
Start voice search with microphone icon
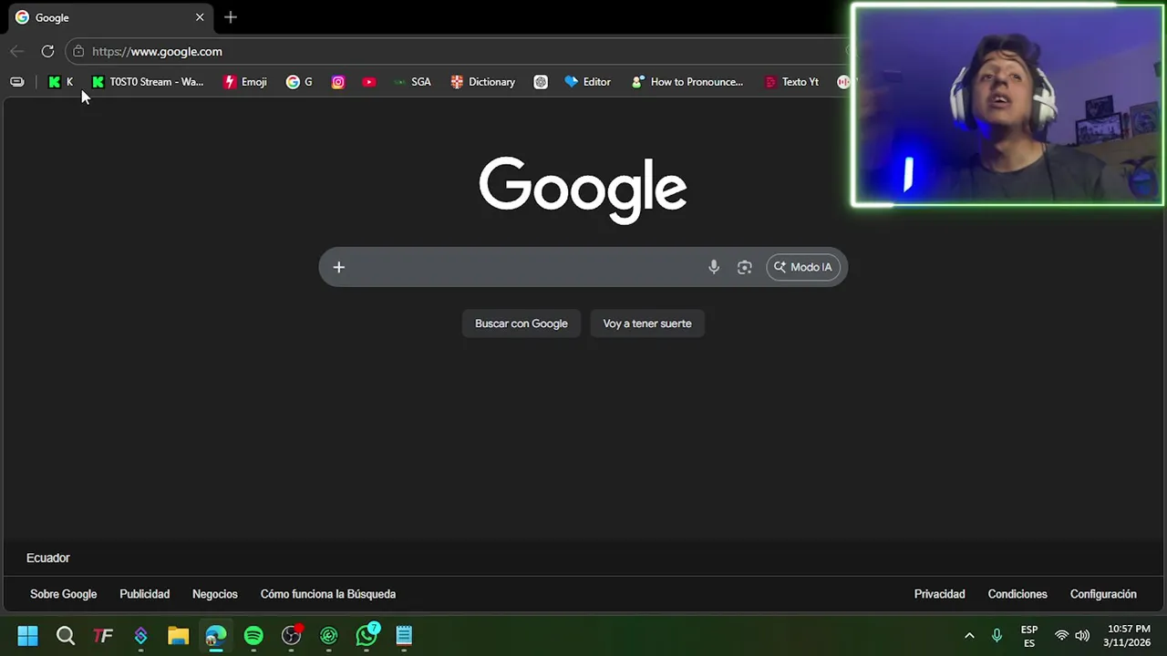pyautogui.click(x=714, y=267)
